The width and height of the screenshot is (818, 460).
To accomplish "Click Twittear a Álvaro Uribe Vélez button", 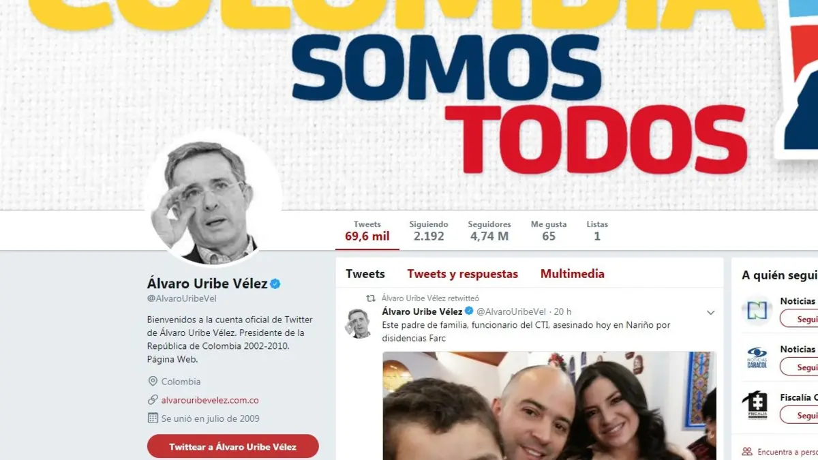I will coord(233,447).
